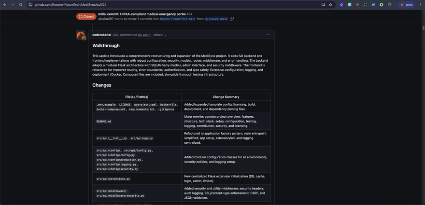Click the install app icon in address bar
Viewport: 425px width, 205px height.
pos(323,4)
